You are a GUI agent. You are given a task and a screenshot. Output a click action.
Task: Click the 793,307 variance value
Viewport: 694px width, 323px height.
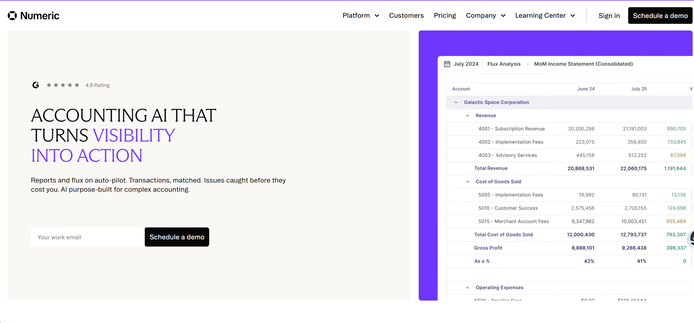click(676, 235)
